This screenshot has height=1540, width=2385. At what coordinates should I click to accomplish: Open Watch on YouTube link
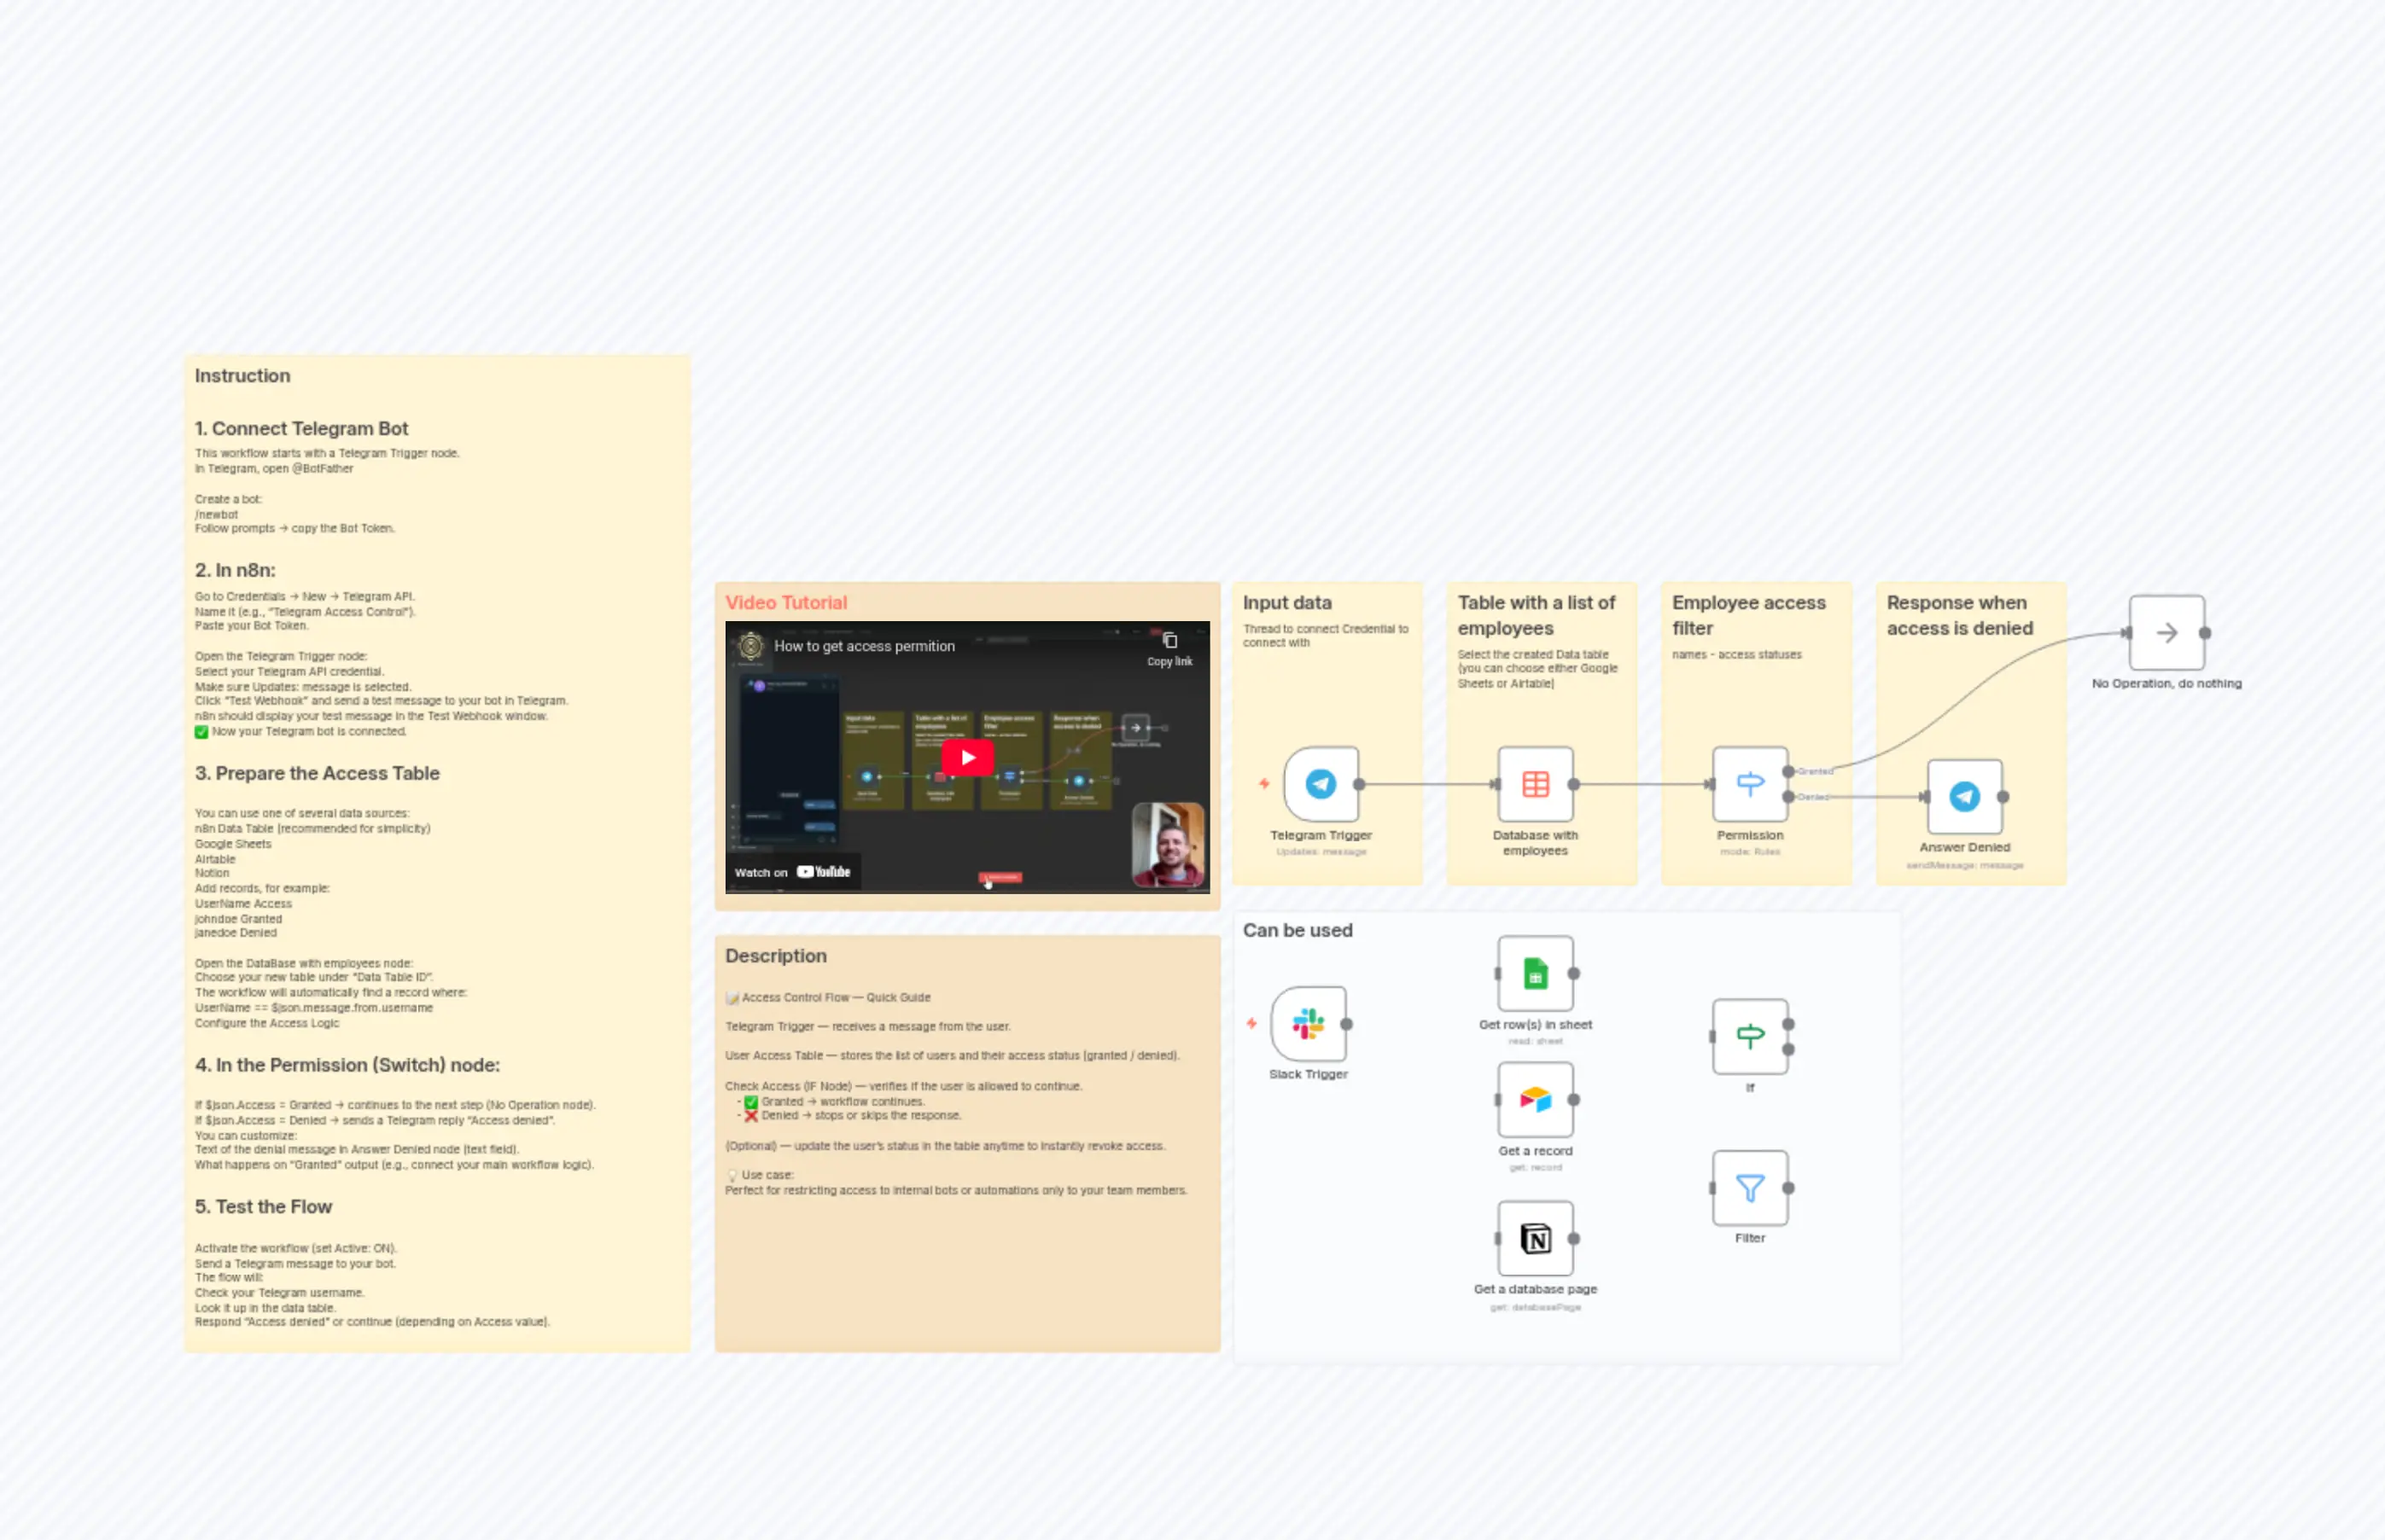coord(791,871)
